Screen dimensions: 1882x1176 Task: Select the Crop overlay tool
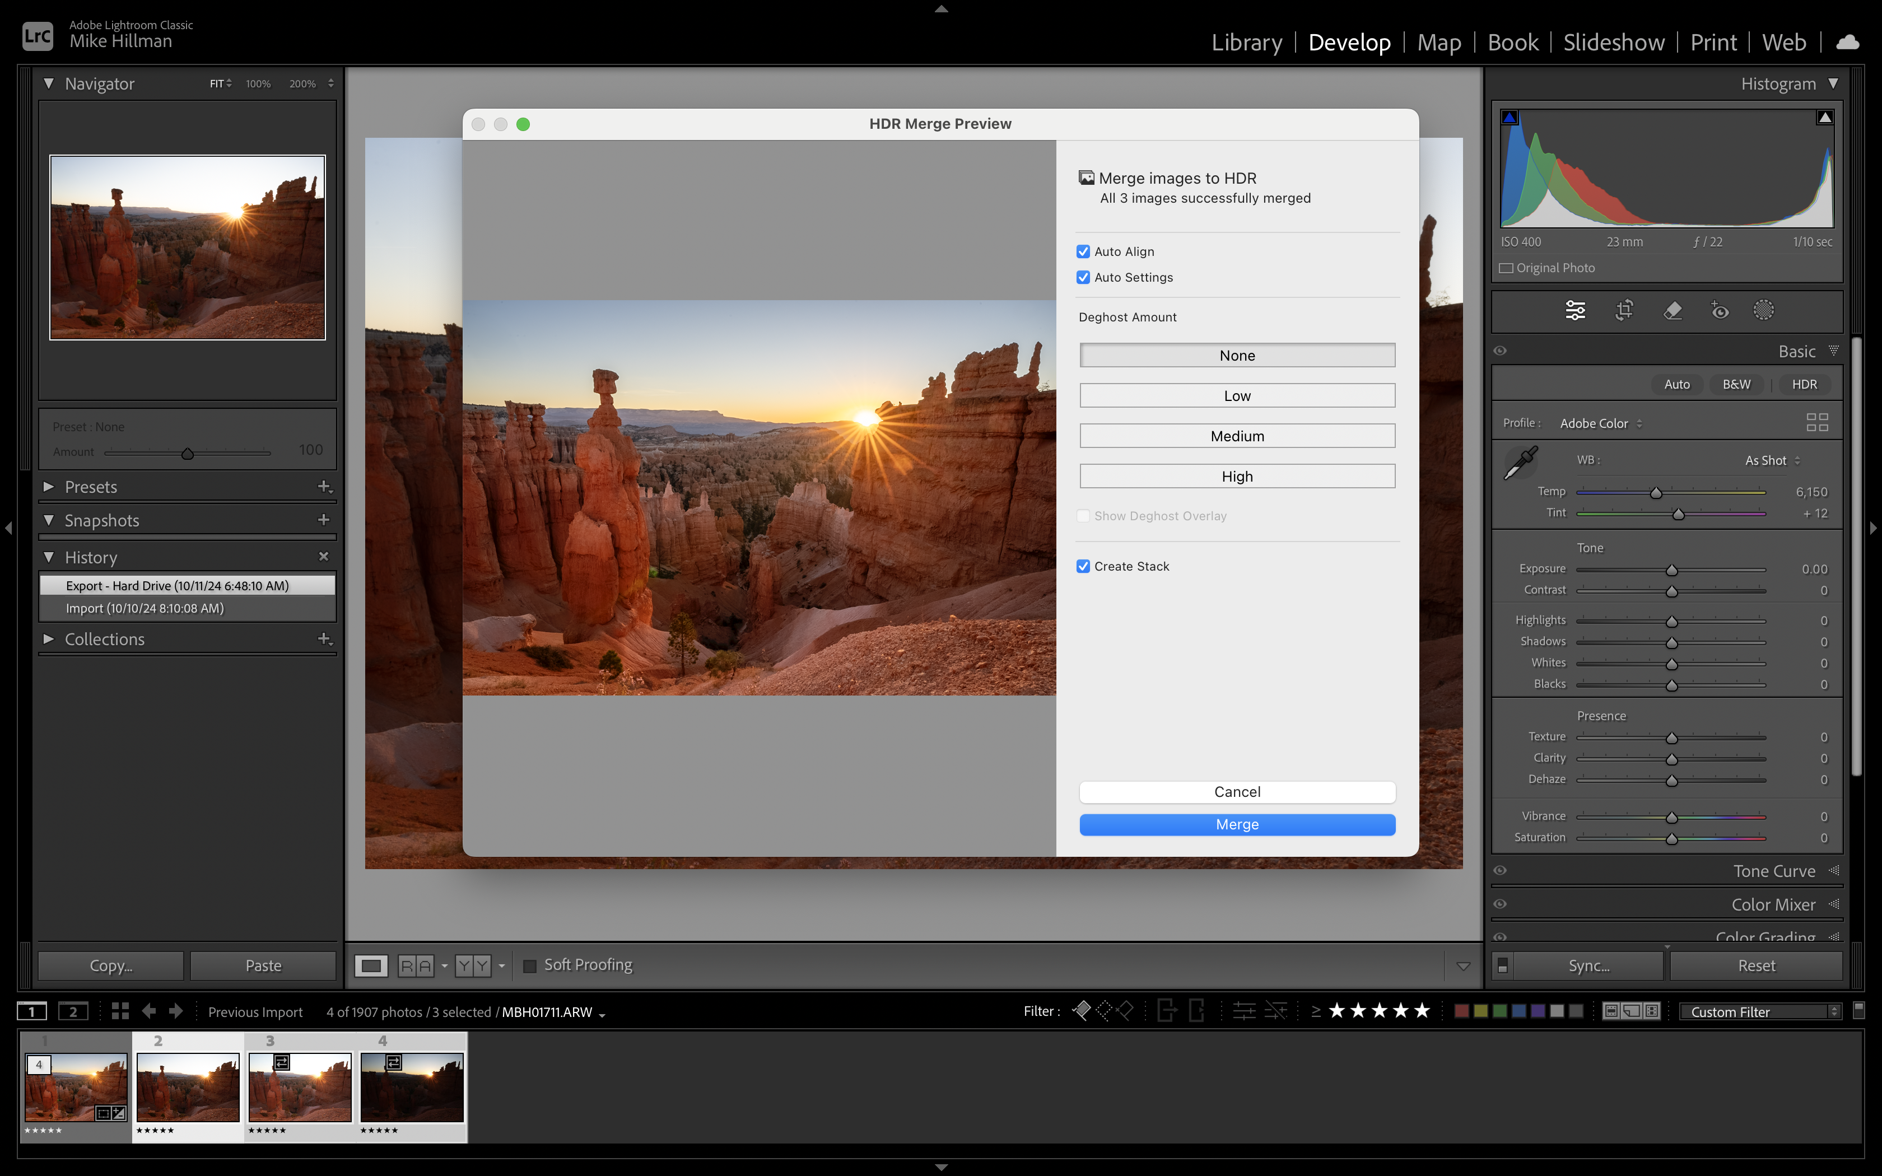[1624, 310]
